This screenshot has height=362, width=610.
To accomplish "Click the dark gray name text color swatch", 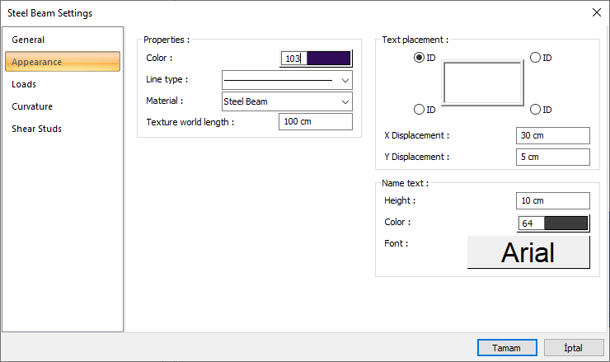I will tap(565, 223).
